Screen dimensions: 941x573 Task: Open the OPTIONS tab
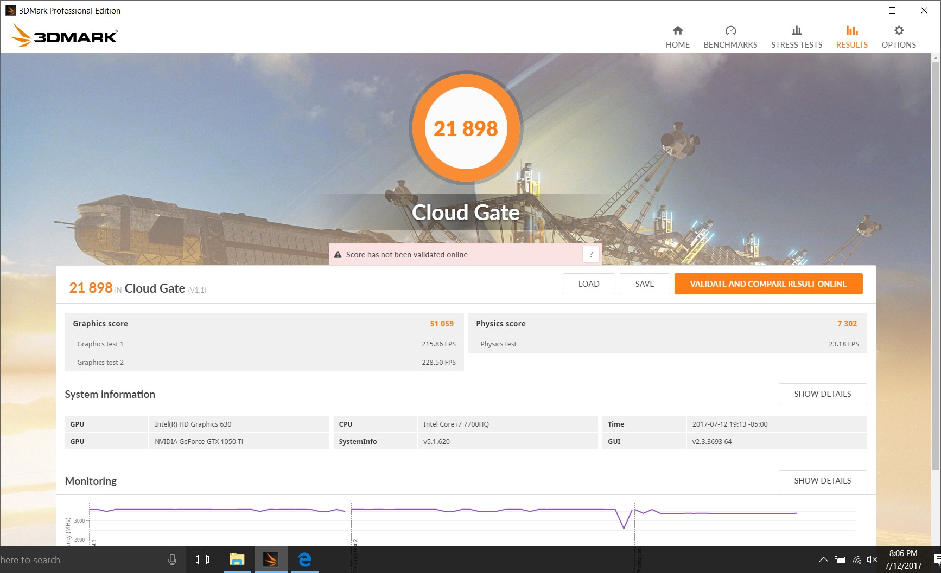[x=898, y=37]
